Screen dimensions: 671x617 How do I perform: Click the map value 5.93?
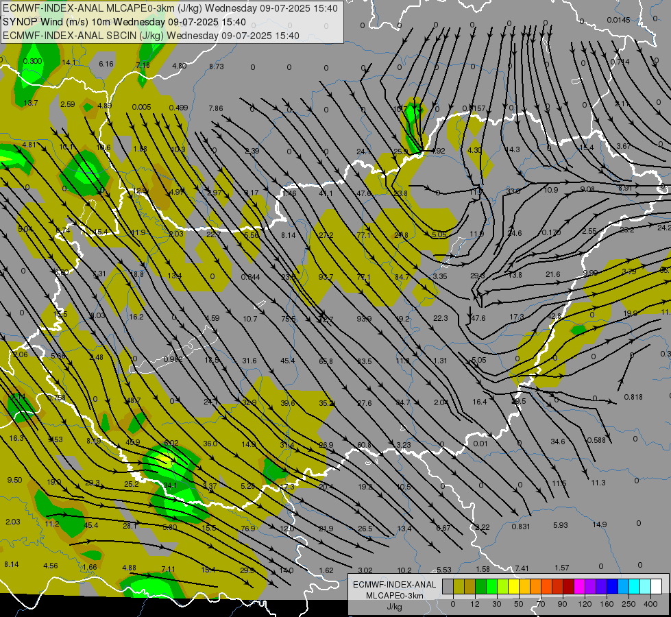click(560, 525)
